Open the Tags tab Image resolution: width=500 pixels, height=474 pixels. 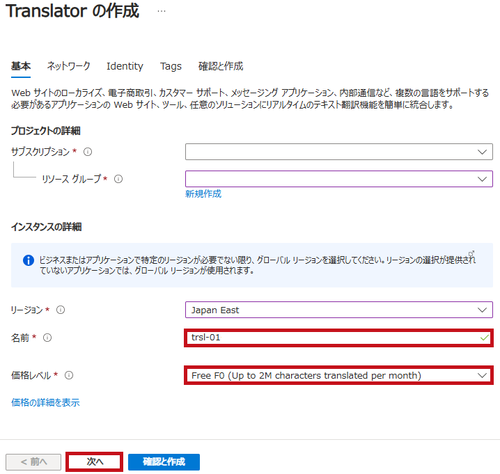[x=171, y=66]
